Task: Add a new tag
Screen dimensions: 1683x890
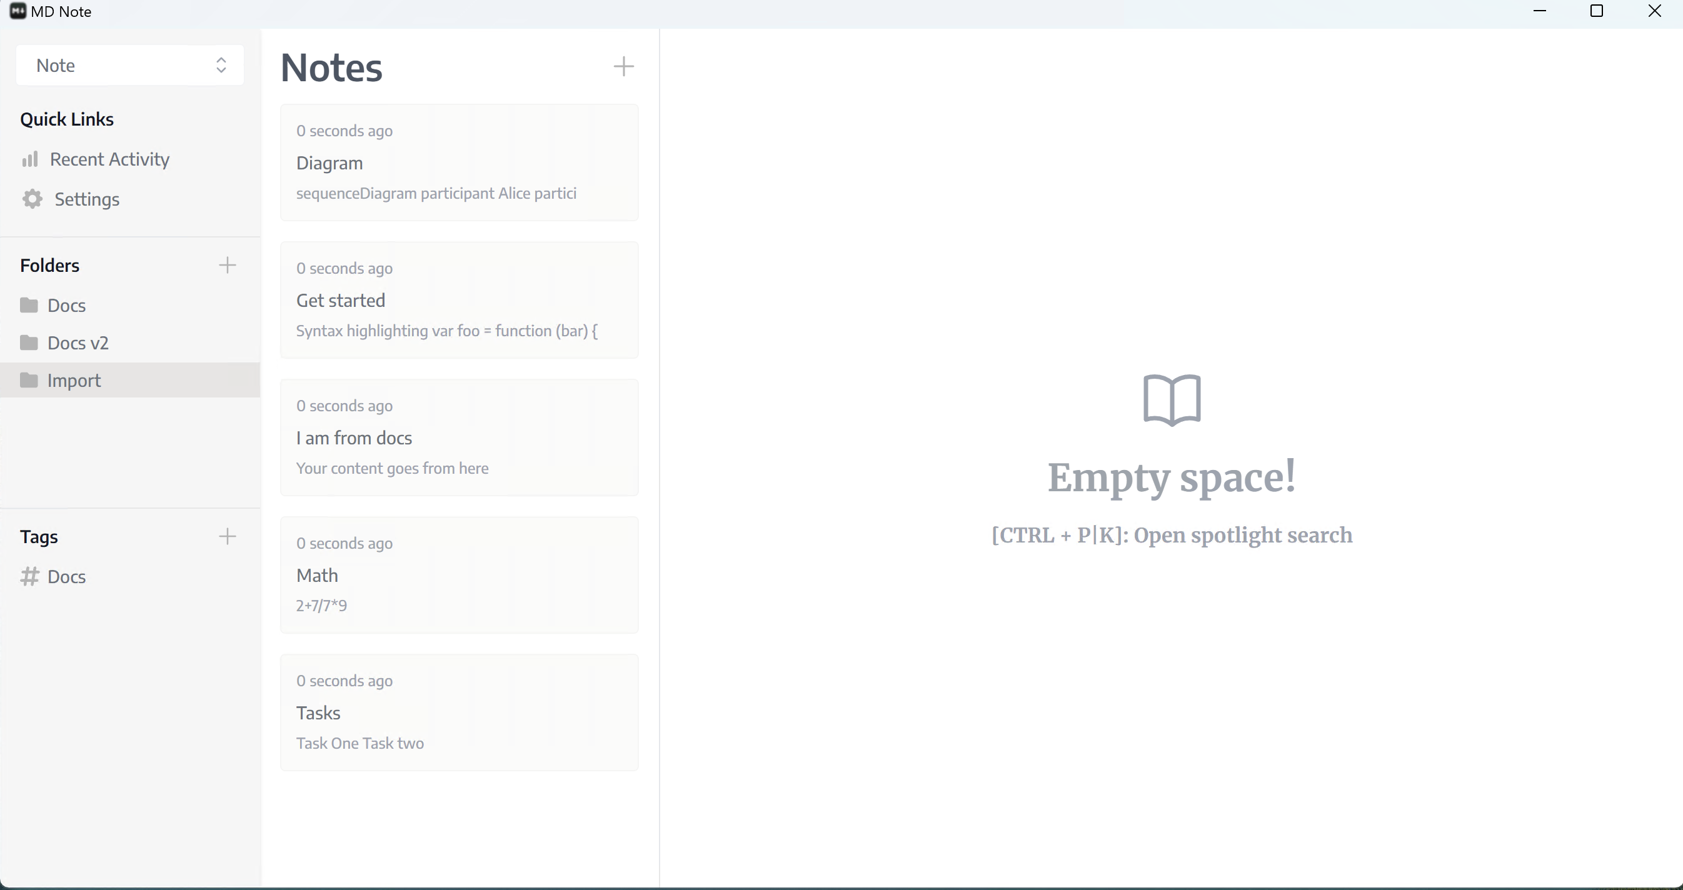Action: tap(228, 536)
